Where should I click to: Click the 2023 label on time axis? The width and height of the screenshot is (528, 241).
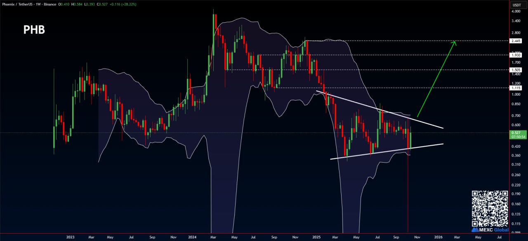point(70,237)
